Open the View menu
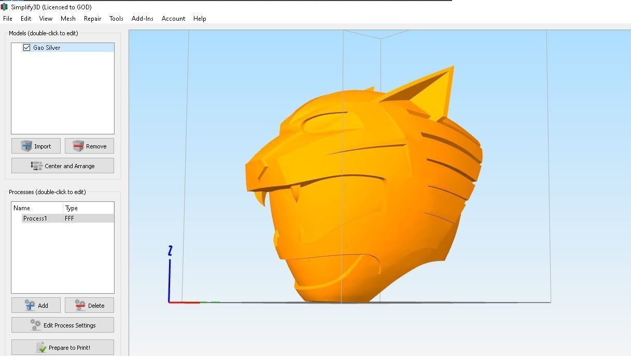This screenshot has height=356, width=631. (46, 18)
